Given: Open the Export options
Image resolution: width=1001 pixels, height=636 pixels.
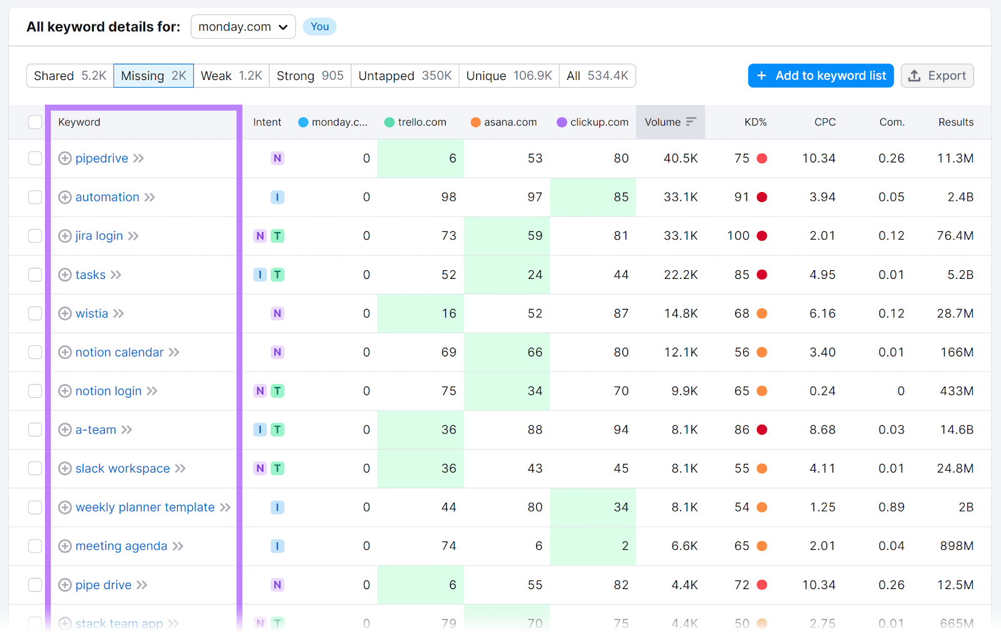Looking at the screenshot, I should 937,75.
